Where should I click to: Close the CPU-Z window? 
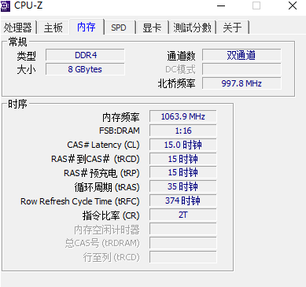click(x=293, y=6)
